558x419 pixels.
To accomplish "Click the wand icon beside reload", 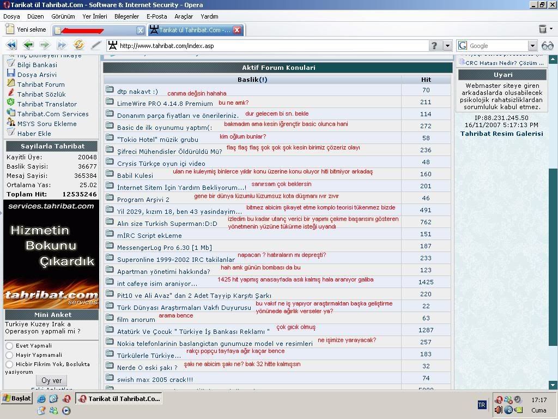I will 95,45.
